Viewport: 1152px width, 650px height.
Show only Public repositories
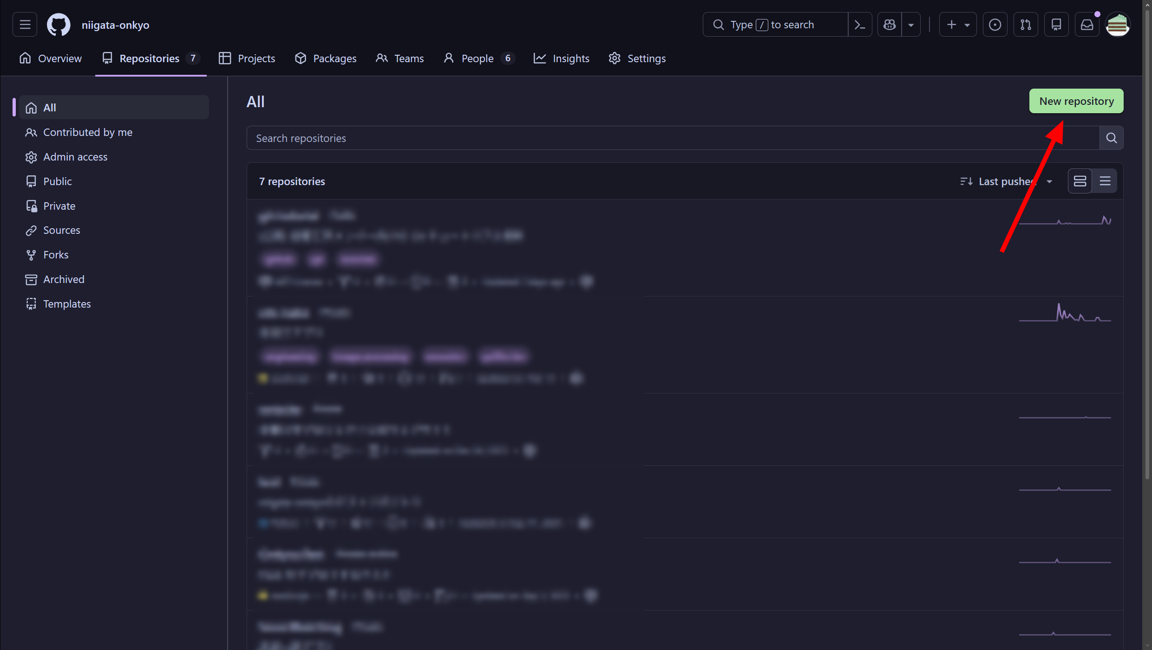pos(114,181)
